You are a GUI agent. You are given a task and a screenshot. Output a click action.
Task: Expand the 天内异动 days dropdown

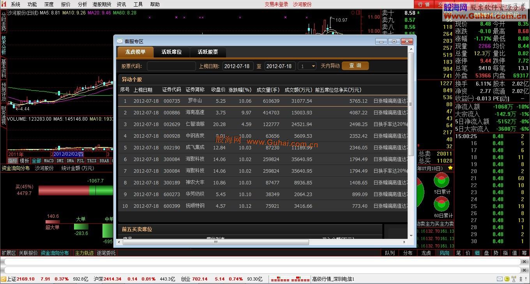307,66
